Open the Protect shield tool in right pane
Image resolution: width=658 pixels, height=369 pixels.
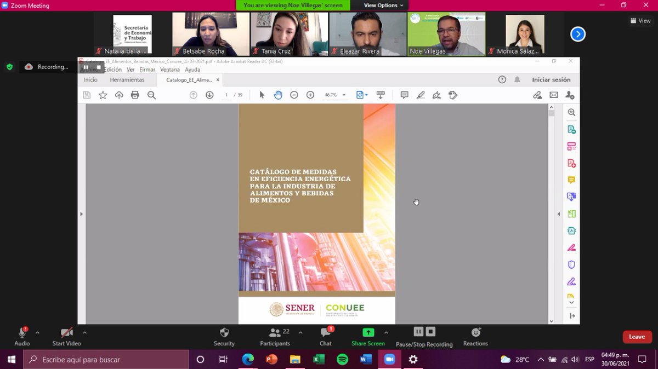(571, 264)
